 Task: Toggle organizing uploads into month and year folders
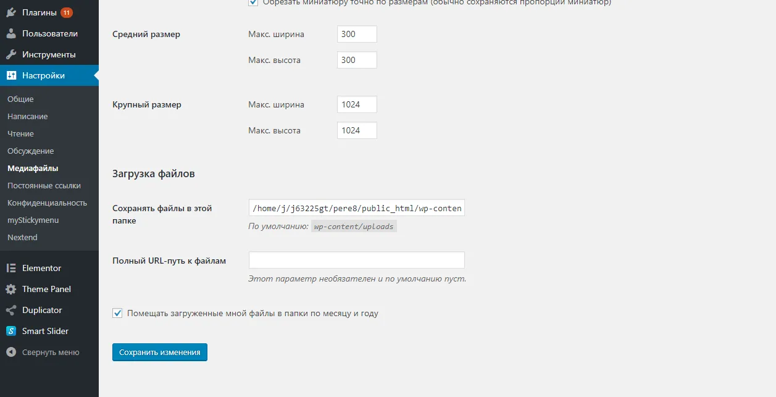[117, 313]
